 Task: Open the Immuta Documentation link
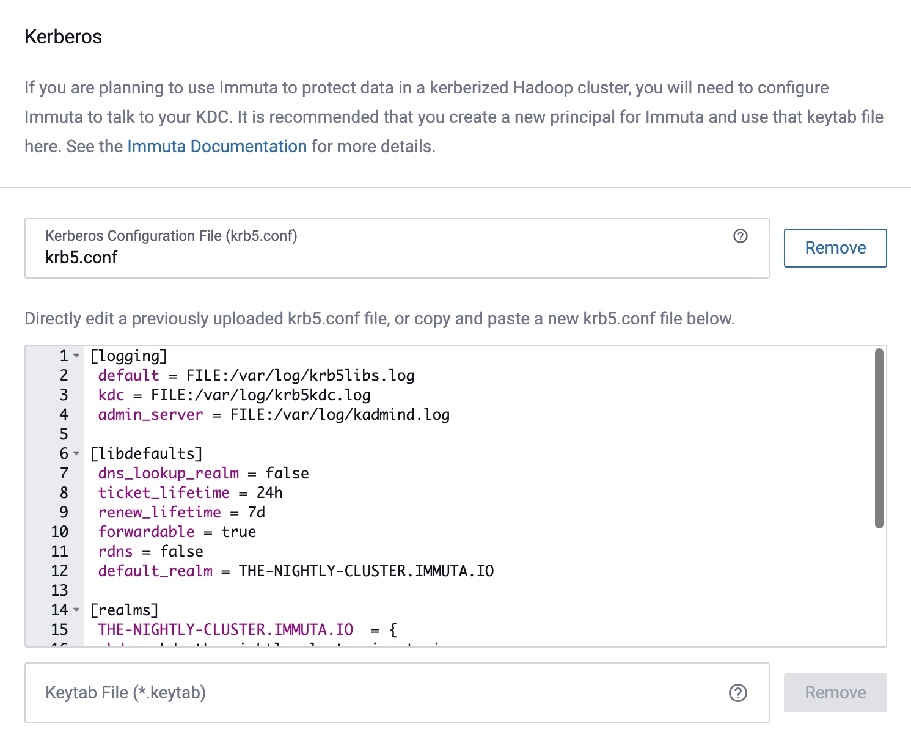coord(217,147)
